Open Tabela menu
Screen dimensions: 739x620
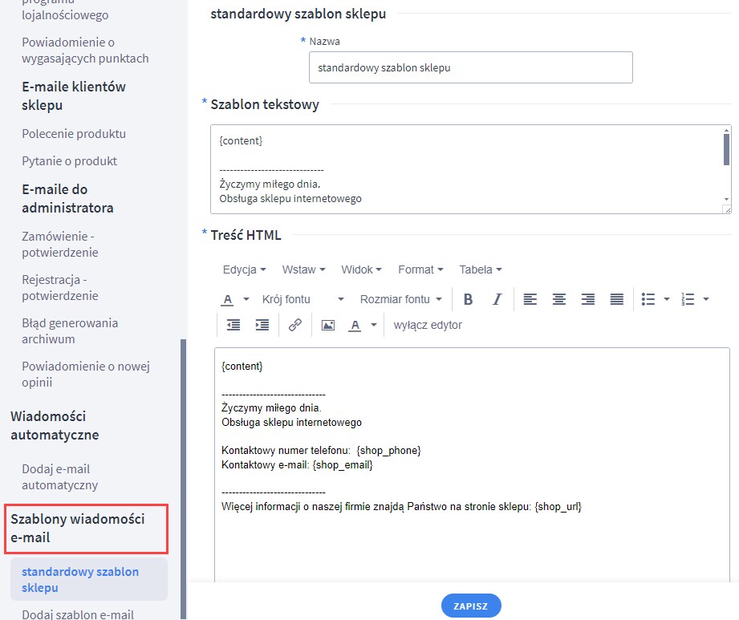(481, 270)
